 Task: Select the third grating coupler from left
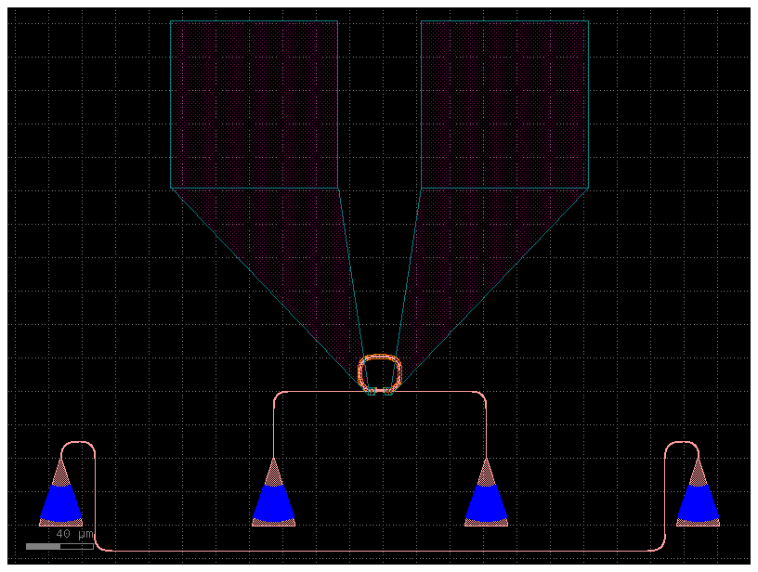point(486,502)
